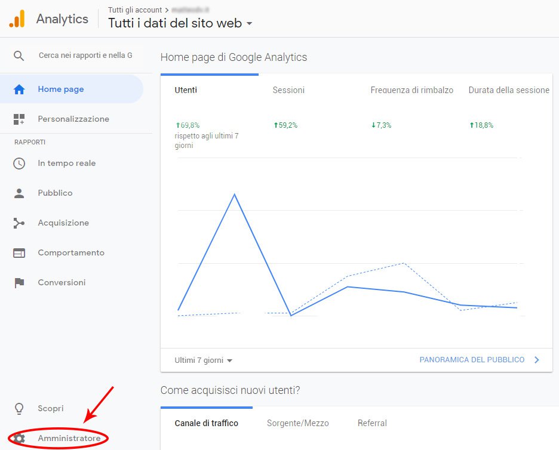Click the 7,3% bounce rate change value
559x450 pixels.
coord(381,125)
